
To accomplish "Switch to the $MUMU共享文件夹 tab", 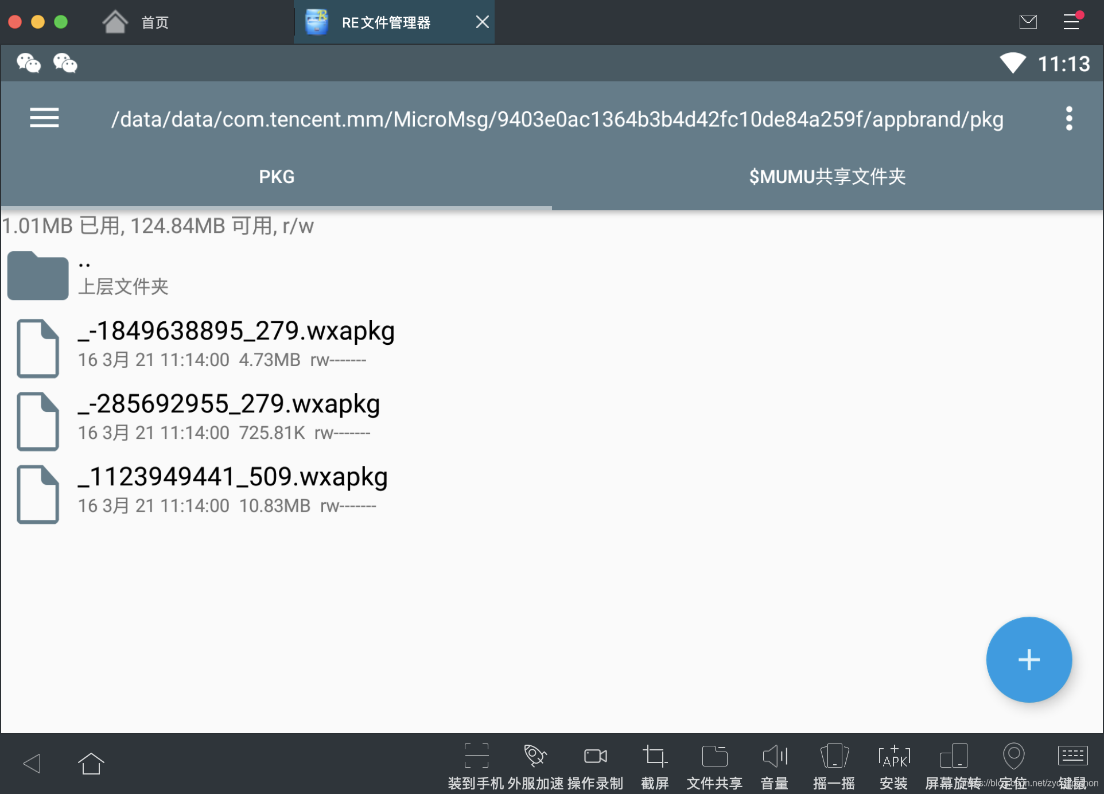I will [827, 177].
